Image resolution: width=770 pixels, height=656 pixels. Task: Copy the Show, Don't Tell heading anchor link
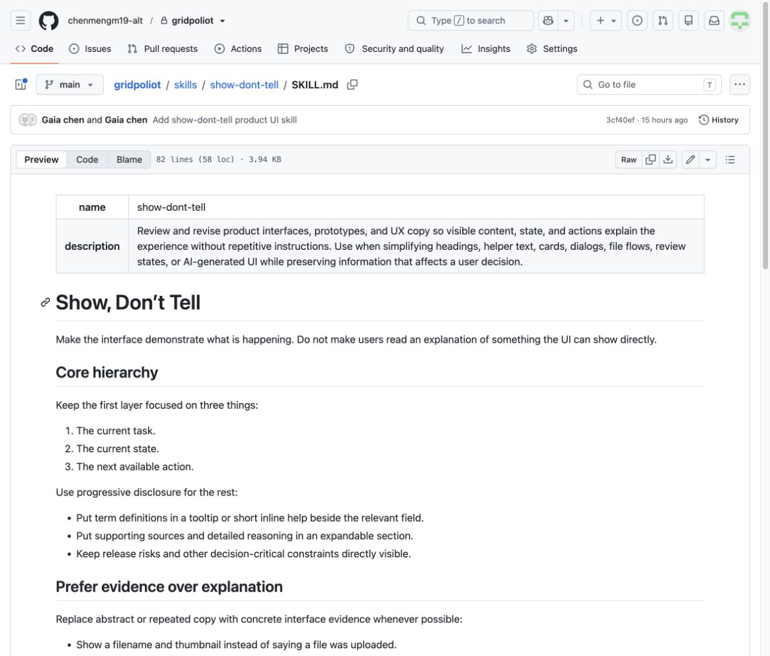point(45,302)
